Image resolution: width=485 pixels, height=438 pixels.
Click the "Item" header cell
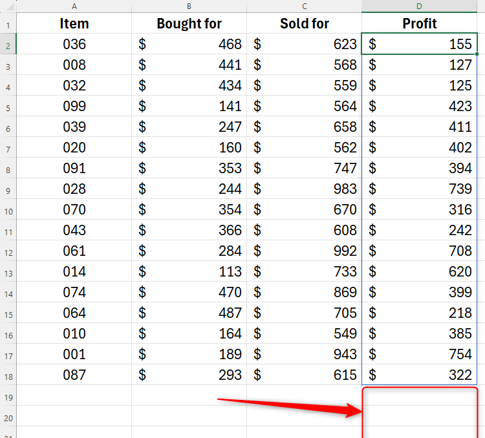point(74,24)
